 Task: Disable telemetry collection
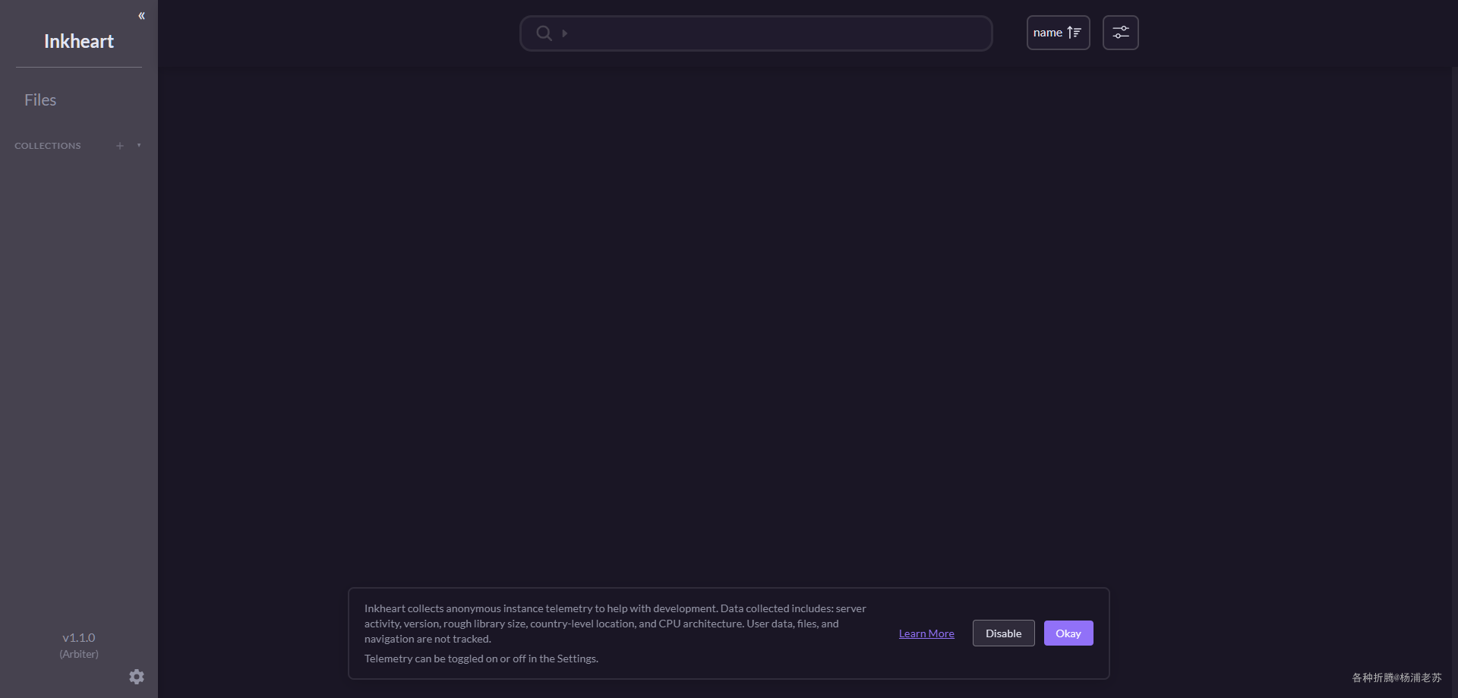pyautogui.click(x=1003, y=633)
